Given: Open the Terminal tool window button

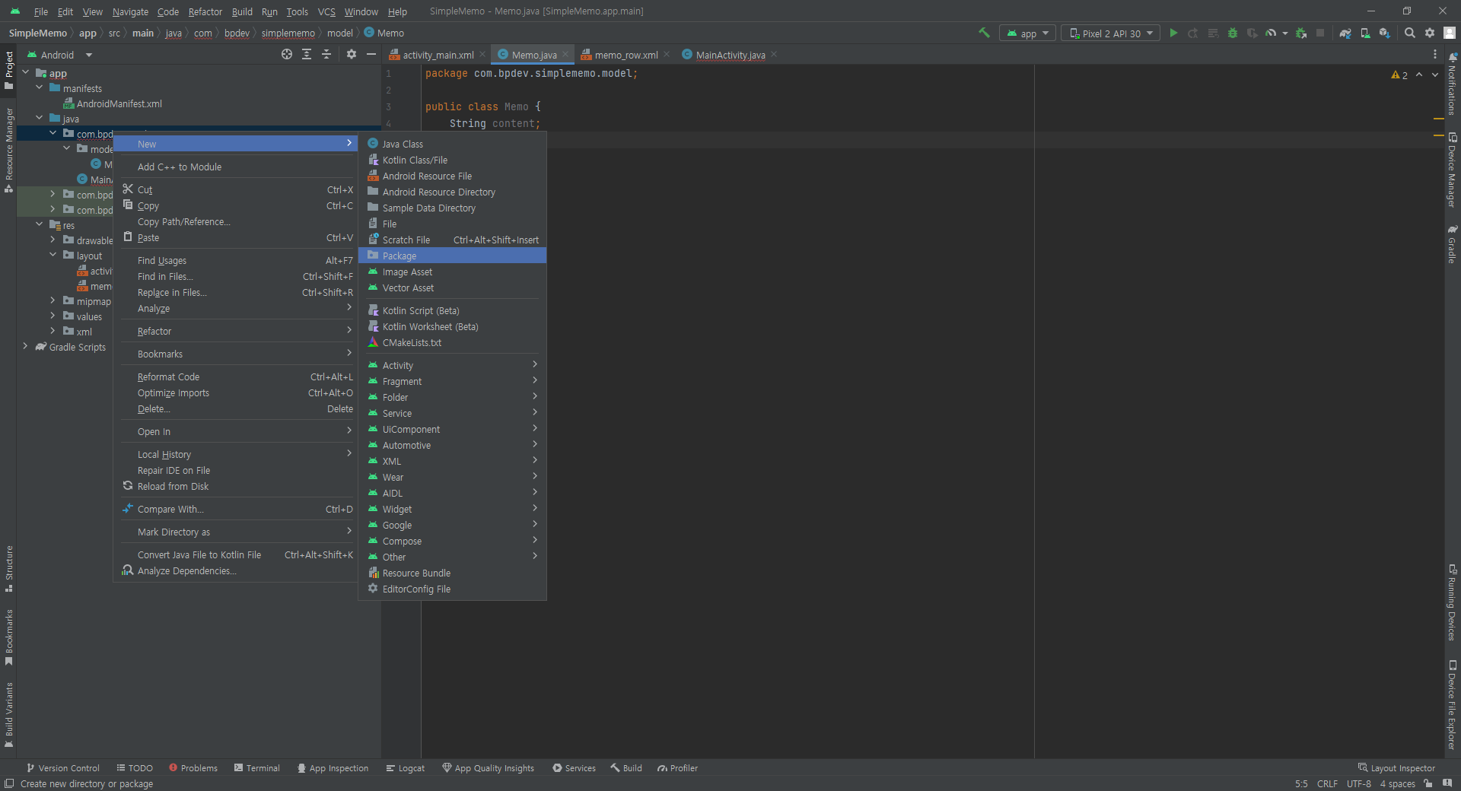Looking at the screenshot, I should [x=257, y=768].
